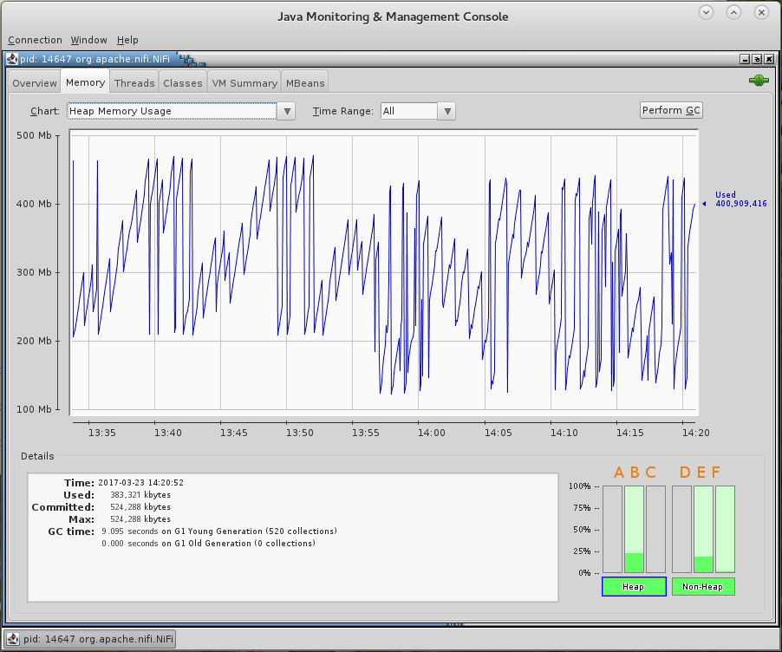Open the Chart dropdown arrow
This screenshot has width=782, height=652.
pyautogui.click(x=287, y=111)
